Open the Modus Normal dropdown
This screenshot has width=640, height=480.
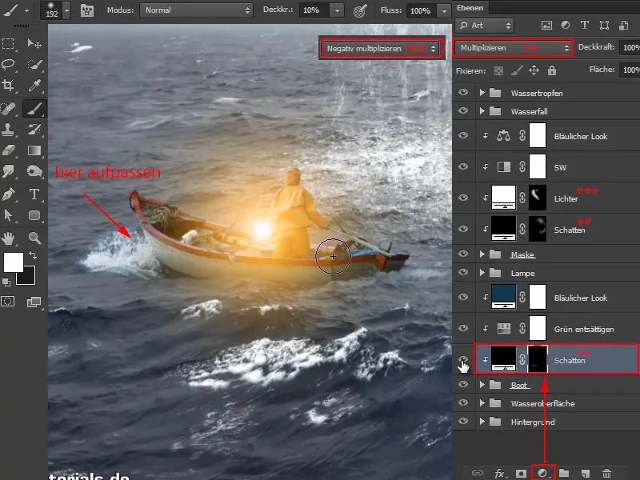(196, 10)
